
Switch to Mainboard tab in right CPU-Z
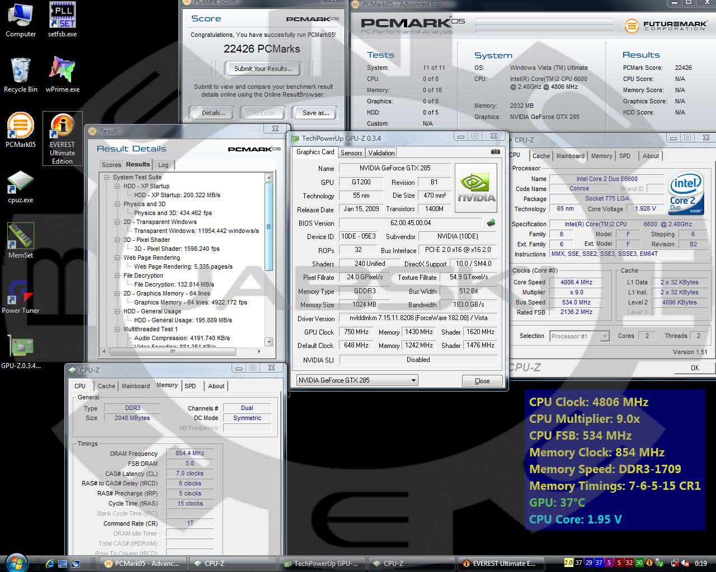tap(570, 156)
